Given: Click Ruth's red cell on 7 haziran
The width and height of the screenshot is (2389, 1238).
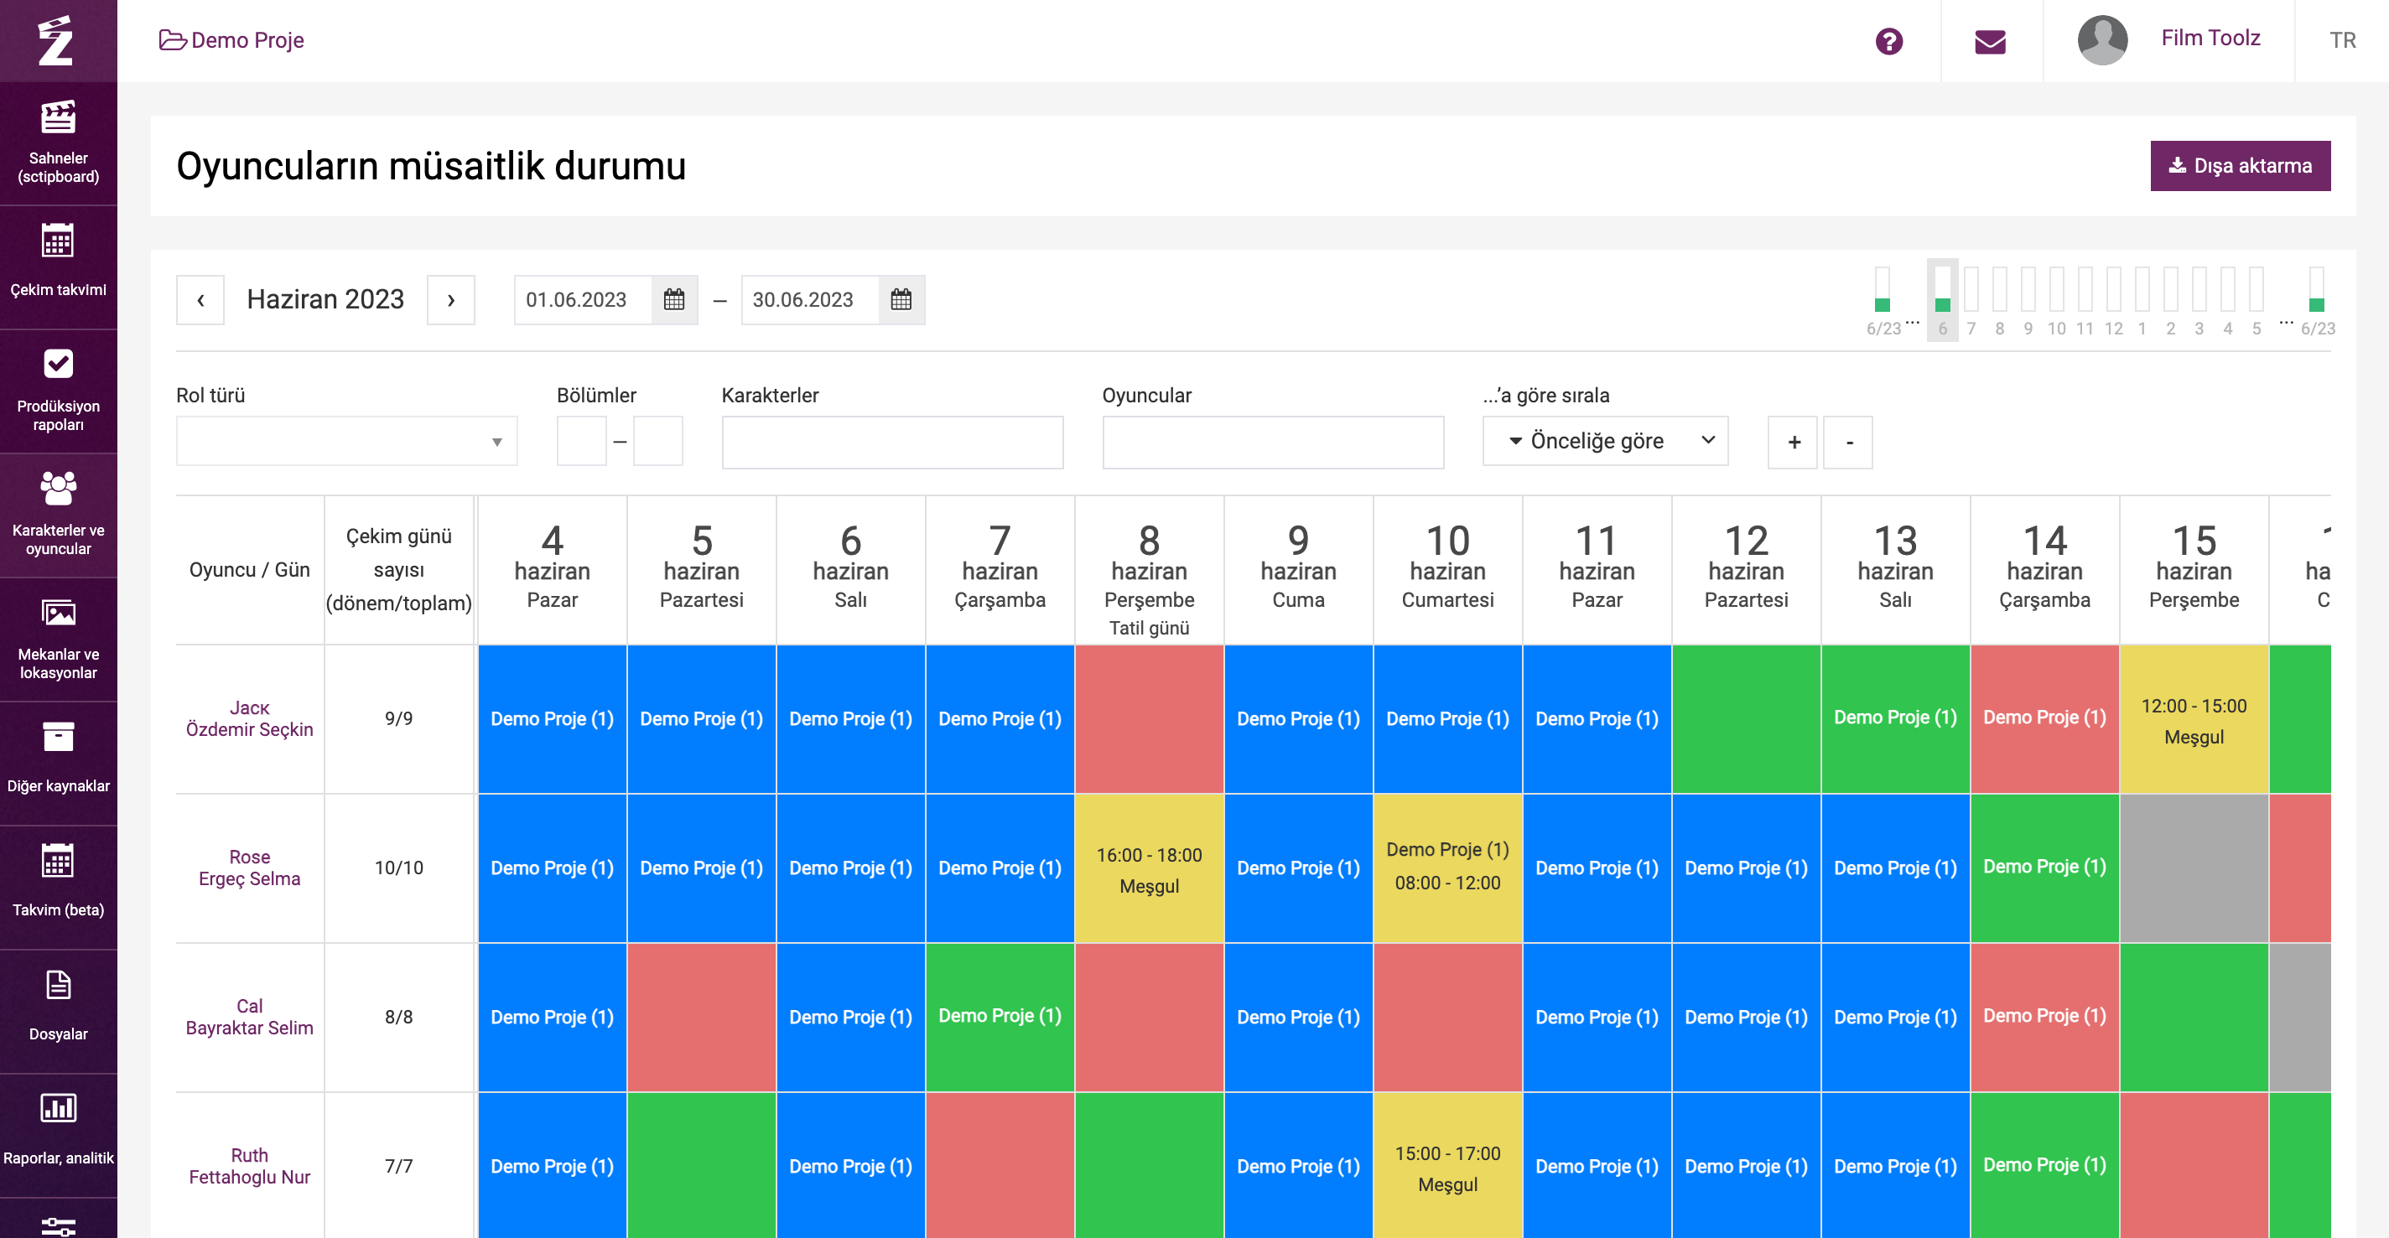Looking at the screenshot, I should (1000, 1166).
